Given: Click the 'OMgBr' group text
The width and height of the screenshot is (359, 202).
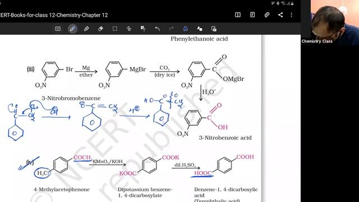Looking at the screenshot, I should click(x=233, y=79).
